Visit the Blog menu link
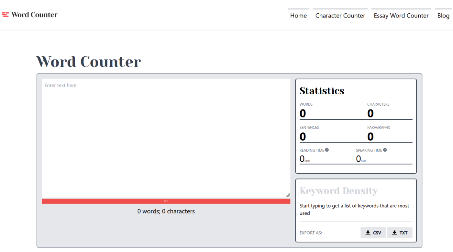The image size is (453, 252). 443,16
